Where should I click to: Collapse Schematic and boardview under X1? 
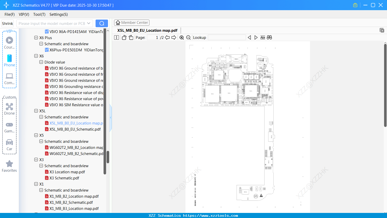pyautogui.click(x=41, y=190)
